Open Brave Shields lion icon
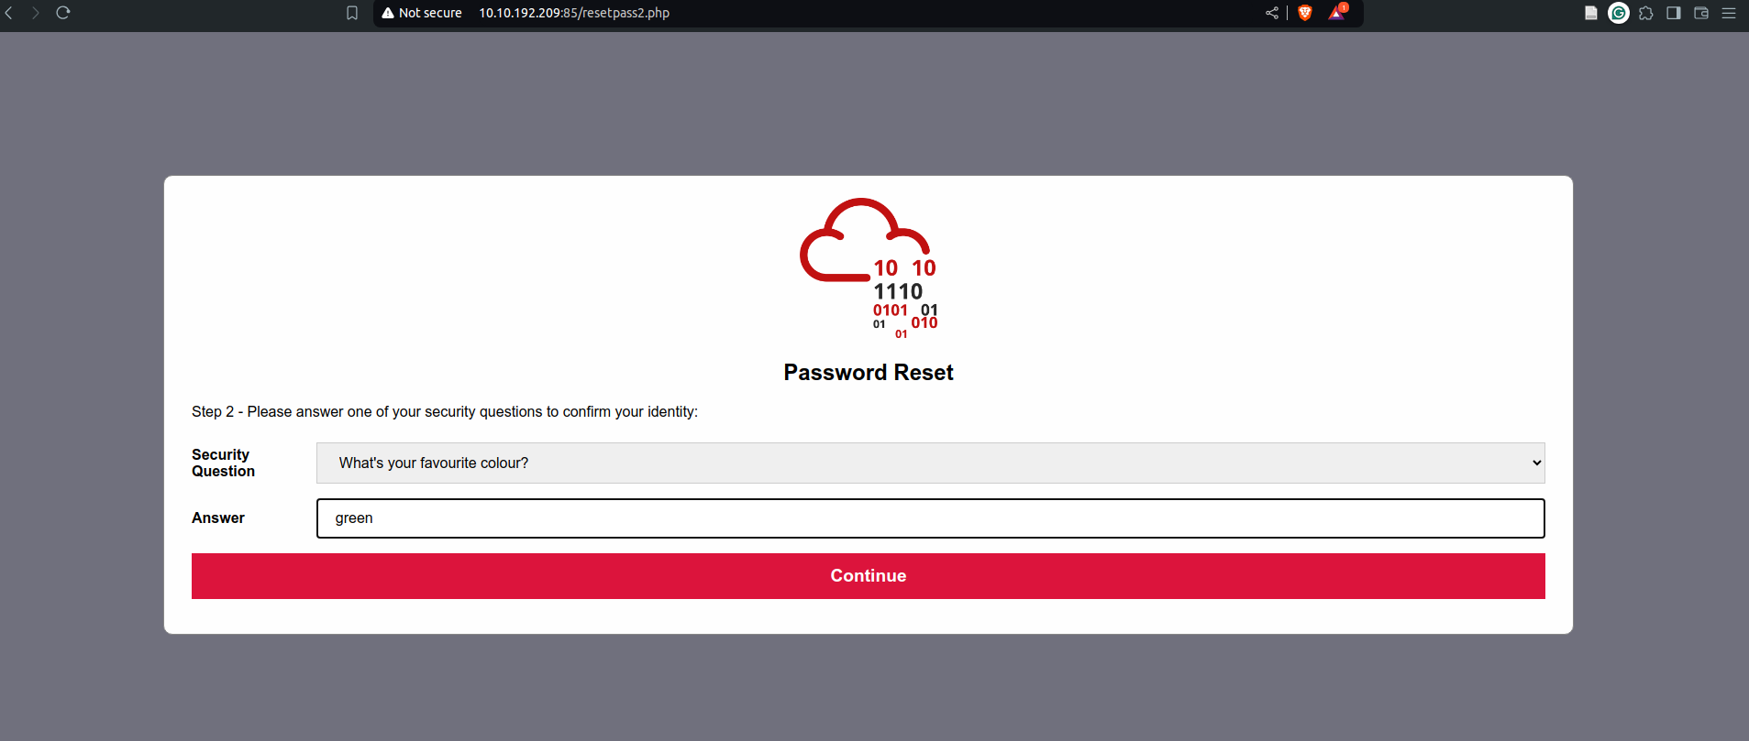 point(1305,13)
